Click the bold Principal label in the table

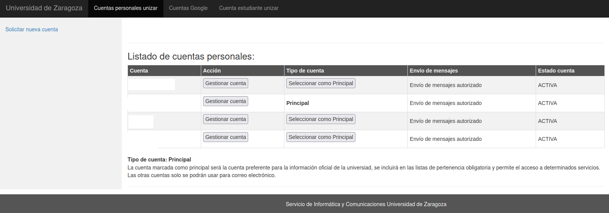297,103
